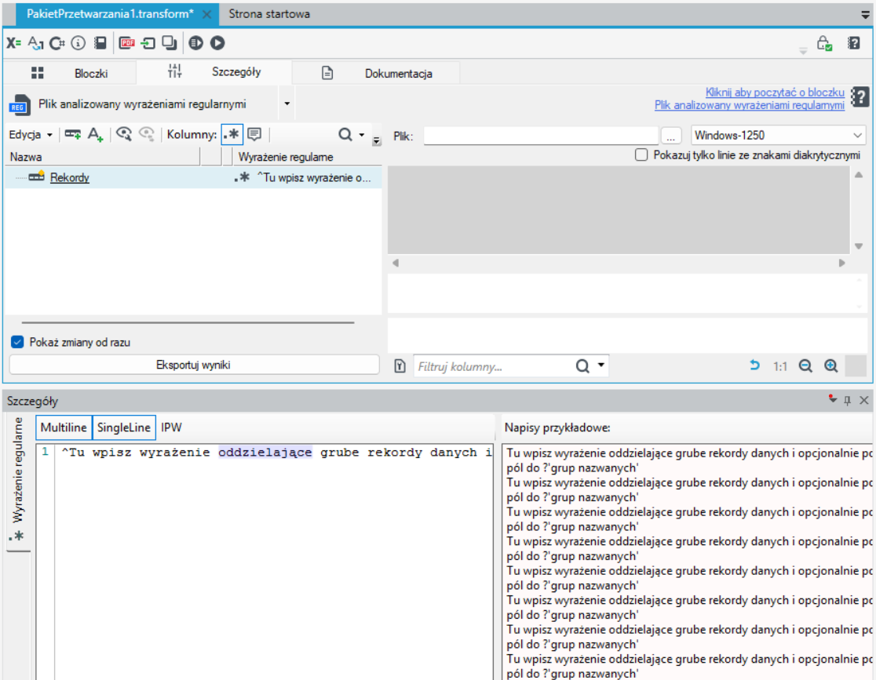Open the info (i) toolbar icon
876x680 pixels.
(78, 43)
